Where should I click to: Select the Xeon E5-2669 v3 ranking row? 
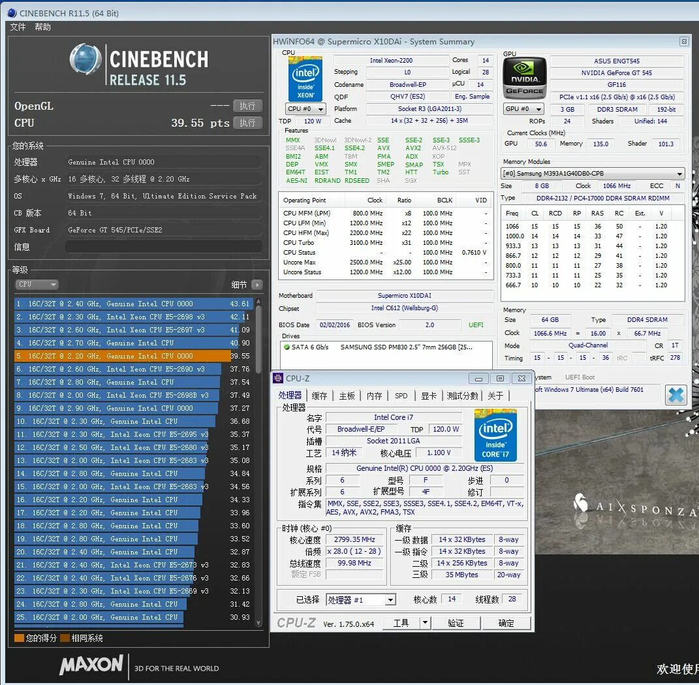coord(133,591)
